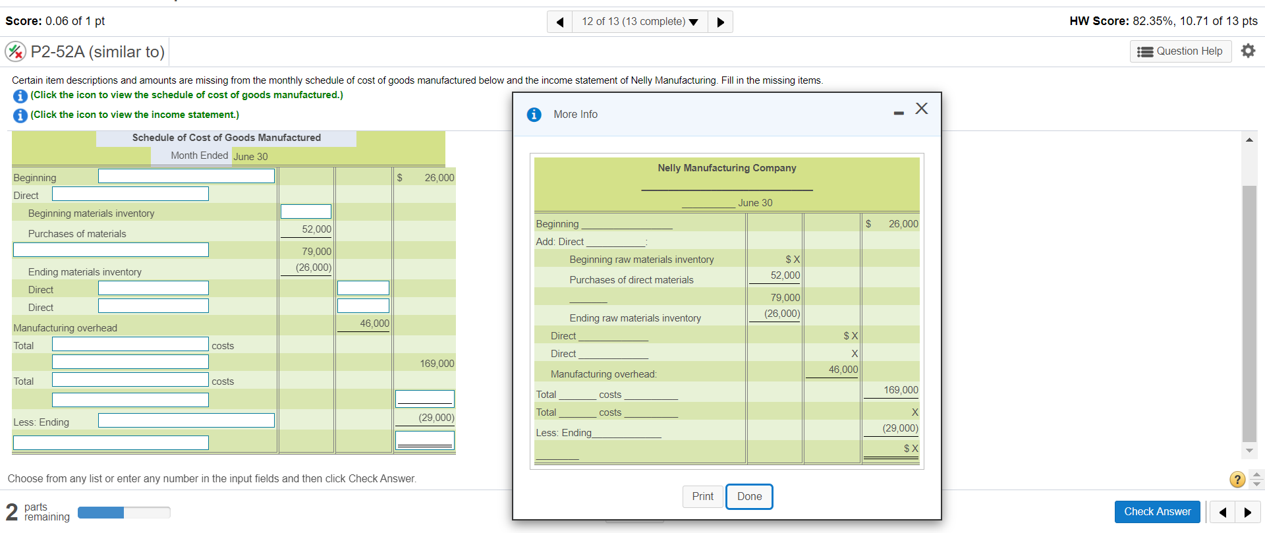The height and width of the screenshot is (533, 1265).
Task: Select the second Direct description field
Action: click(154, 306)
